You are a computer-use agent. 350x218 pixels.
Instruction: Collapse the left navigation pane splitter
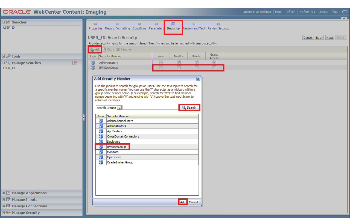84,118
